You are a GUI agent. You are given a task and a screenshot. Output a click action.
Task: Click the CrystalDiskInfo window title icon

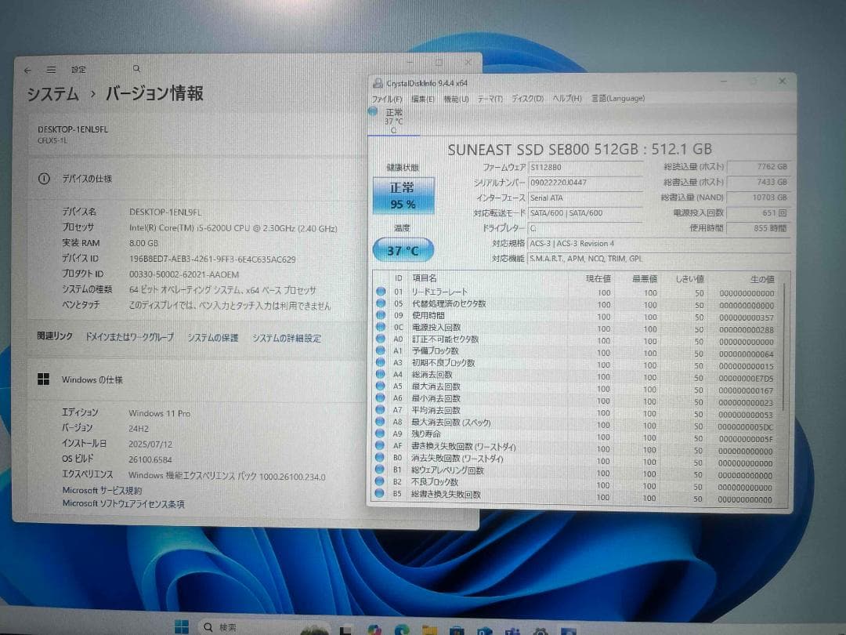tap(379, 82)
